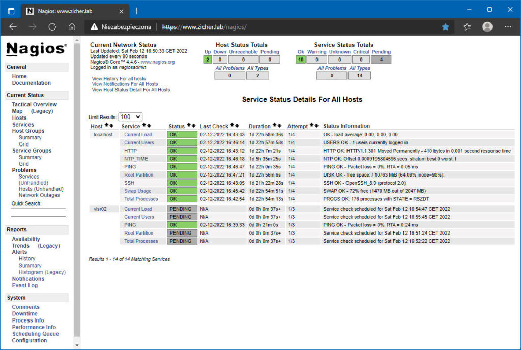Open the browser settings menu
This screenshot has height=350, width=521.
[508, 27]
